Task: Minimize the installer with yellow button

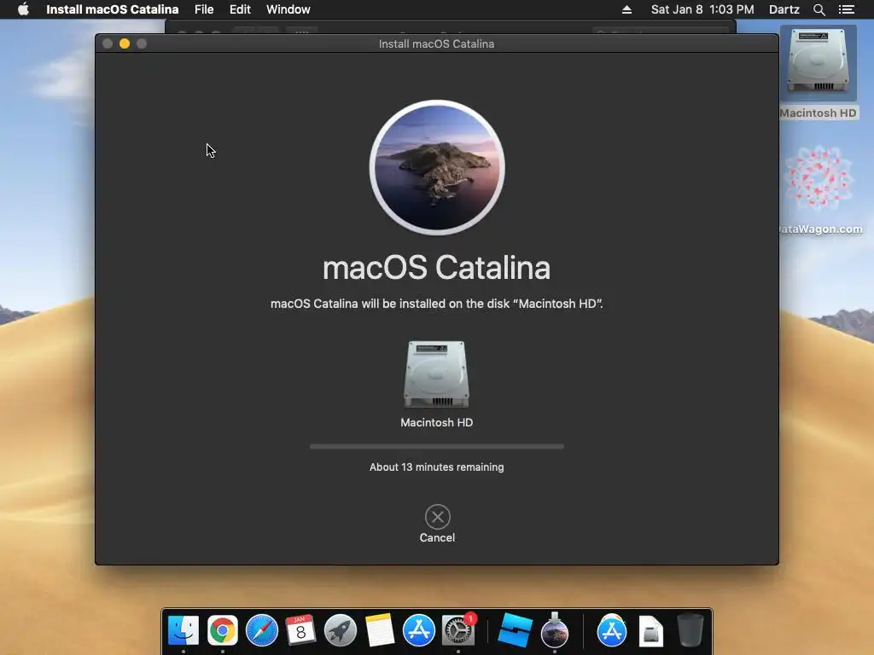Action: (x=125, y=43)
